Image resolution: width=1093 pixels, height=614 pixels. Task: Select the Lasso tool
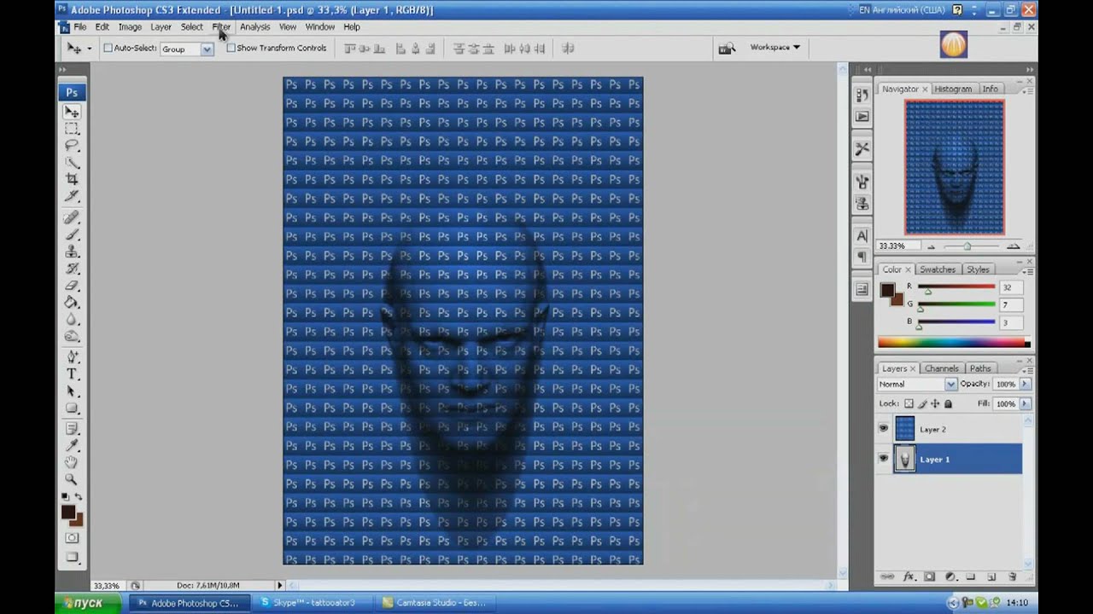pos(72,146)
